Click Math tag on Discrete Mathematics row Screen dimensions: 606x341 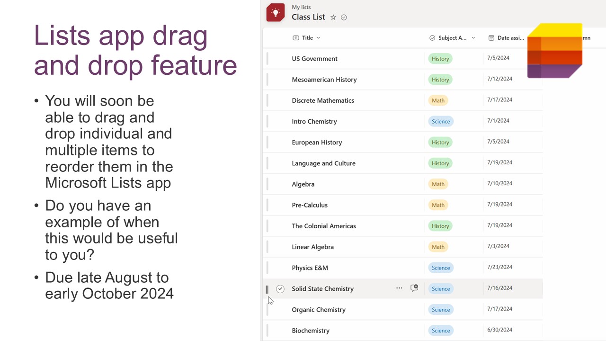click(438, 100)
